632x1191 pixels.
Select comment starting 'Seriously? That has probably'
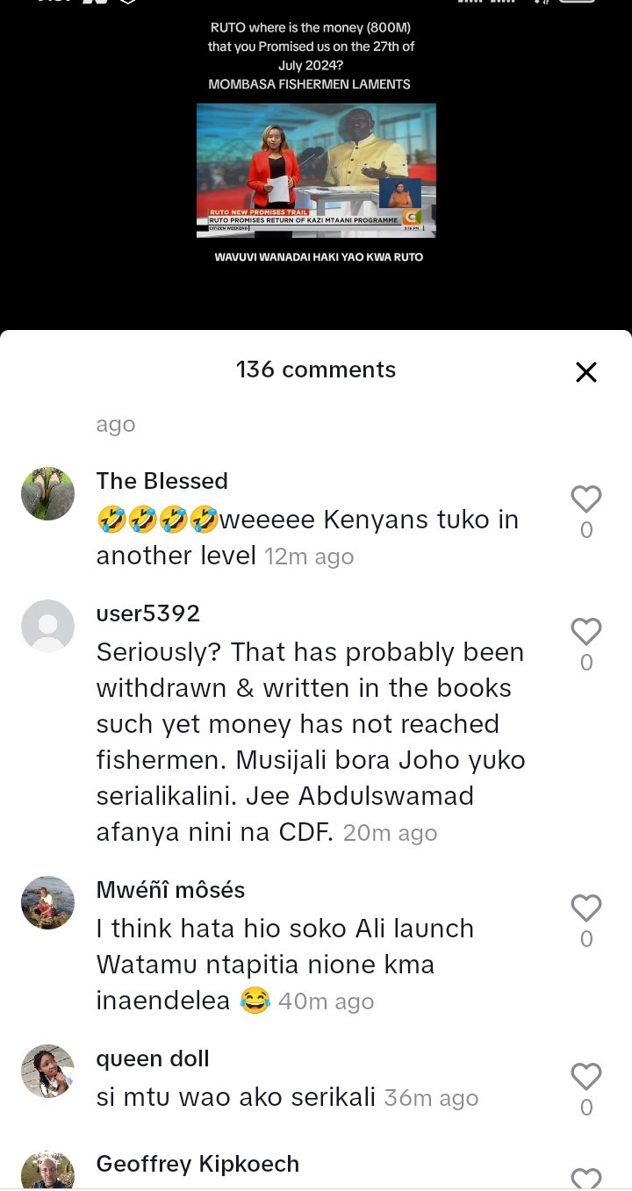click(x=311, y=743)
